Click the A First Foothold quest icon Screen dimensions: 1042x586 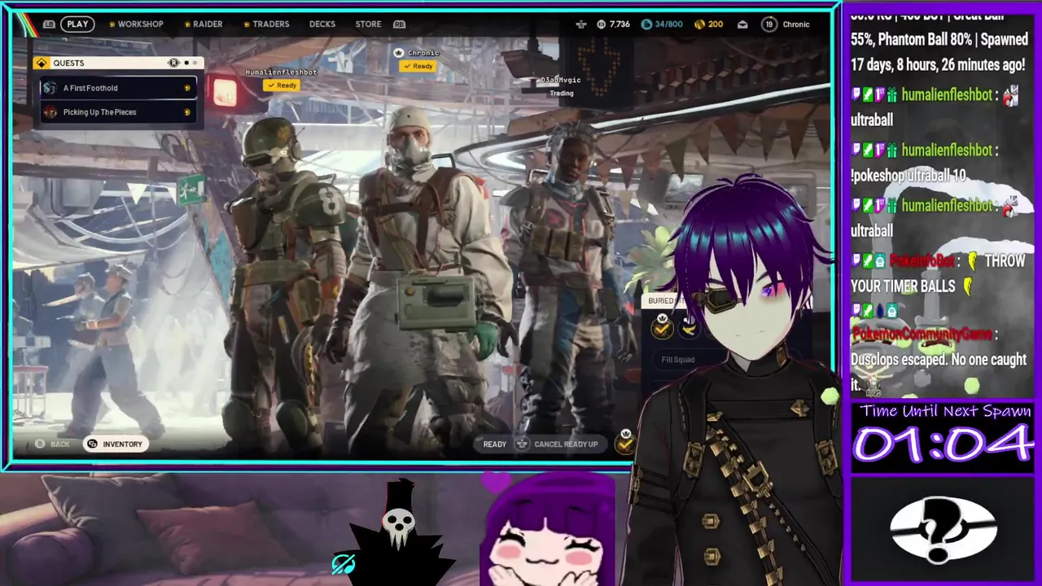(x=50, y=88)
